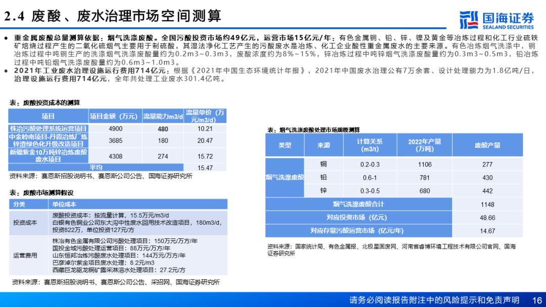Click the total value 1148
This screenshot has height=307, width=546.
487,204
